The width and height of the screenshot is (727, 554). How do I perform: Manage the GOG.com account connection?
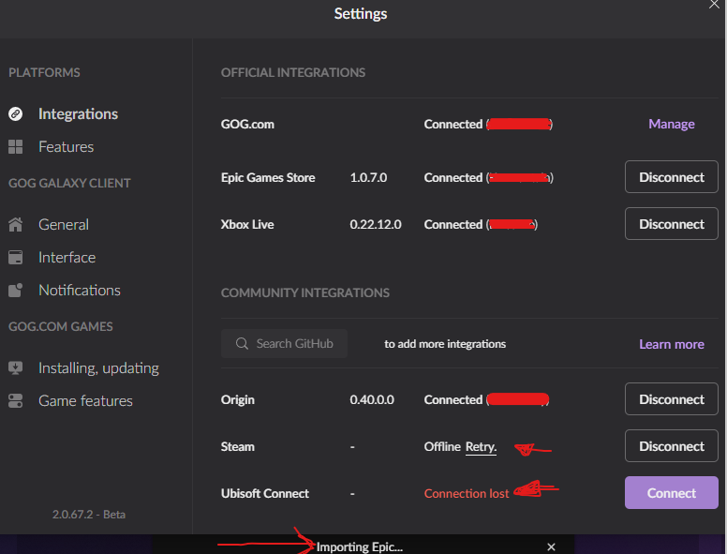coord(672,124)
